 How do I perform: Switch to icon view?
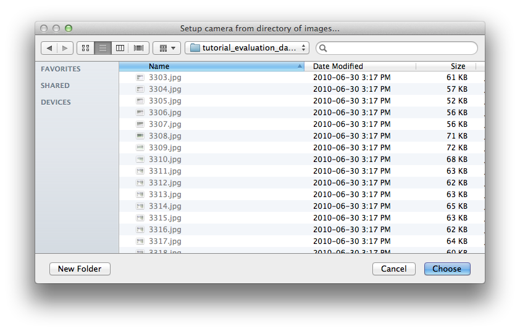coord(86,48)
